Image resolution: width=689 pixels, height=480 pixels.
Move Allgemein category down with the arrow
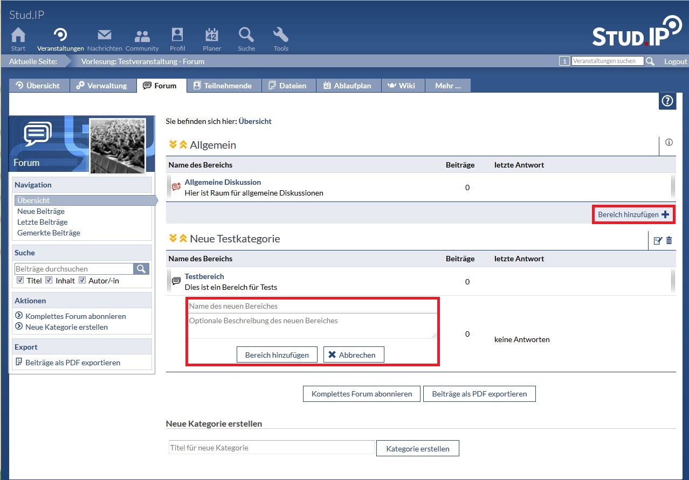173,145
